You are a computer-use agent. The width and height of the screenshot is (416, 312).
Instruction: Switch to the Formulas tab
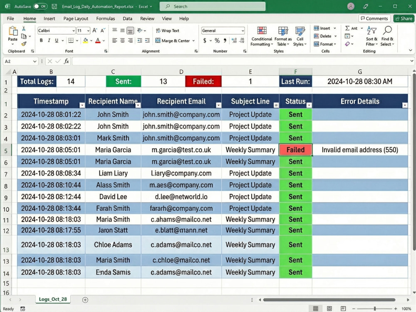tap(106, 19)
